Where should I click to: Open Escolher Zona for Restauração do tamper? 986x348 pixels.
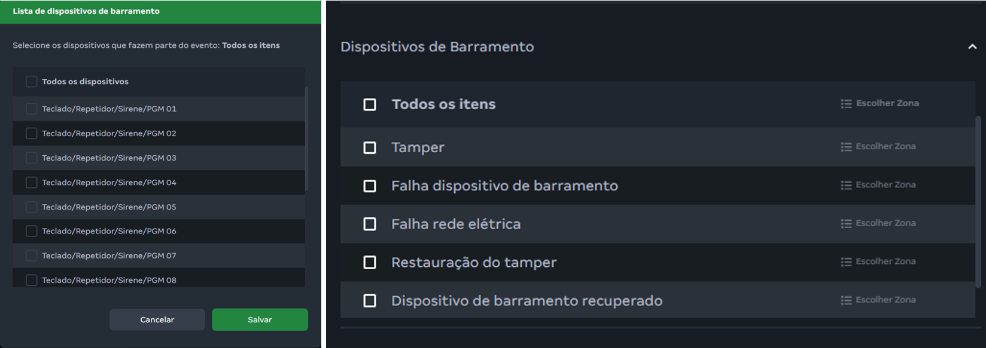pos(885,261)
